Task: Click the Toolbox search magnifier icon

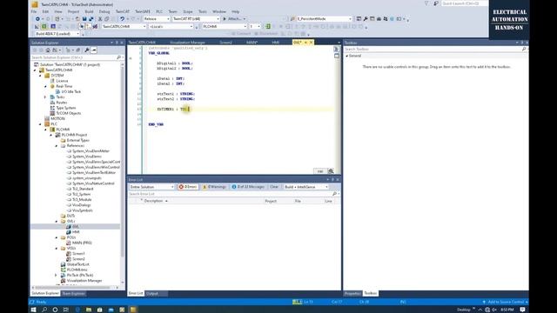Action: tap(524, 49)
